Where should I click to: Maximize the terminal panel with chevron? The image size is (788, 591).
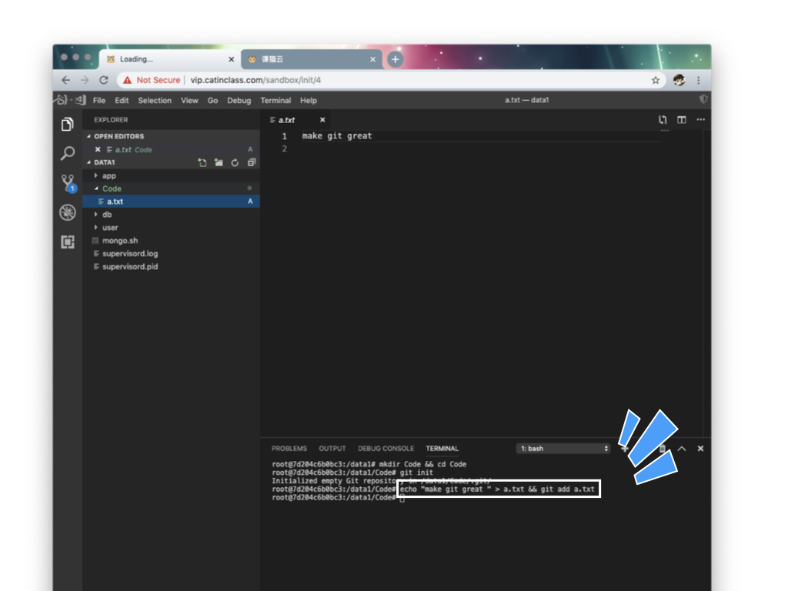(x=682, y=449)
